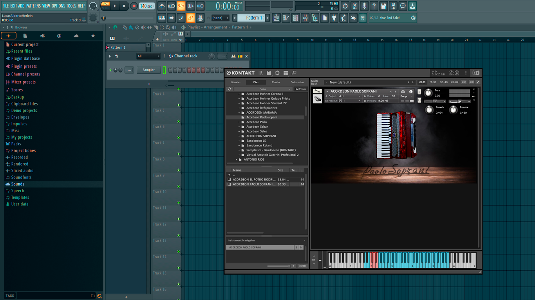Select the cloud tab in Browser
535x300 pixels.
[x=76, y=36]
